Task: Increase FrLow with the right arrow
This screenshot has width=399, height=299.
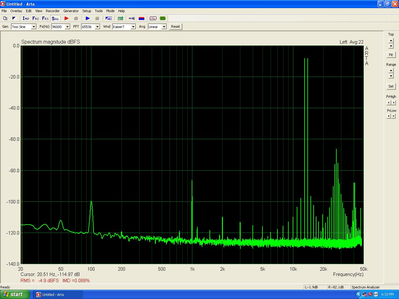Action: tap(394, 116)
